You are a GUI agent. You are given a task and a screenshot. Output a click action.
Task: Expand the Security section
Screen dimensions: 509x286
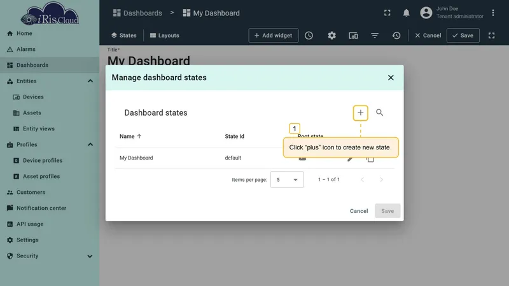(90, 256)
